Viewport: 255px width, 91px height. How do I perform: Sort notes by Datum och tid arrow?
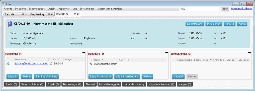[211, 60]
